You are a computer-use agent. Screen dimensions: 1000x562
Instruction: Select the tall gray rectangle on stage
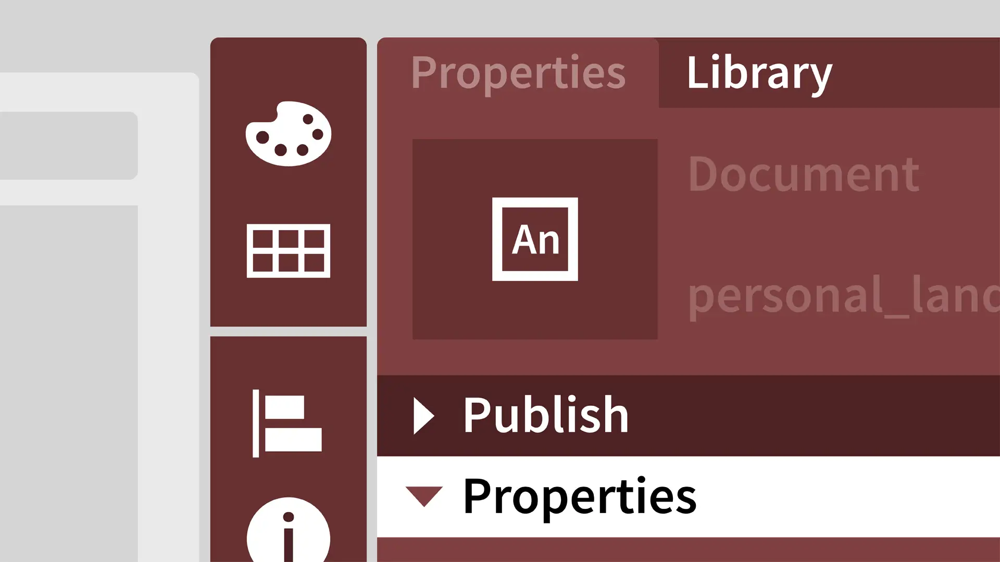click(x=69, y=384)
